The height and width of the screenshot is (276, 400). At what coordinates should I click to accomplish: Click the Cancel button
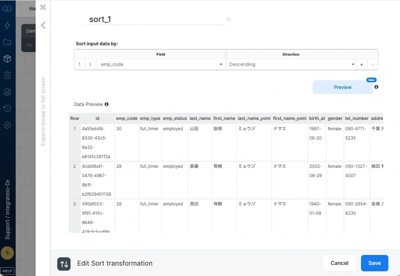pos(339,263)
